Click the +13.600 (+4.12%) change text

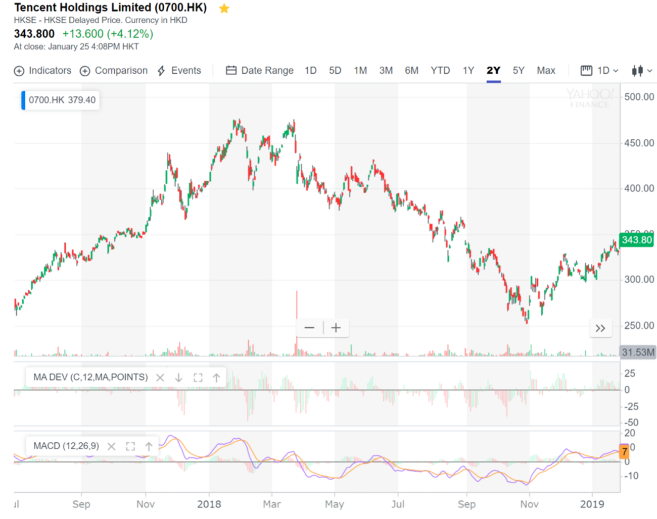coord(108,34)
